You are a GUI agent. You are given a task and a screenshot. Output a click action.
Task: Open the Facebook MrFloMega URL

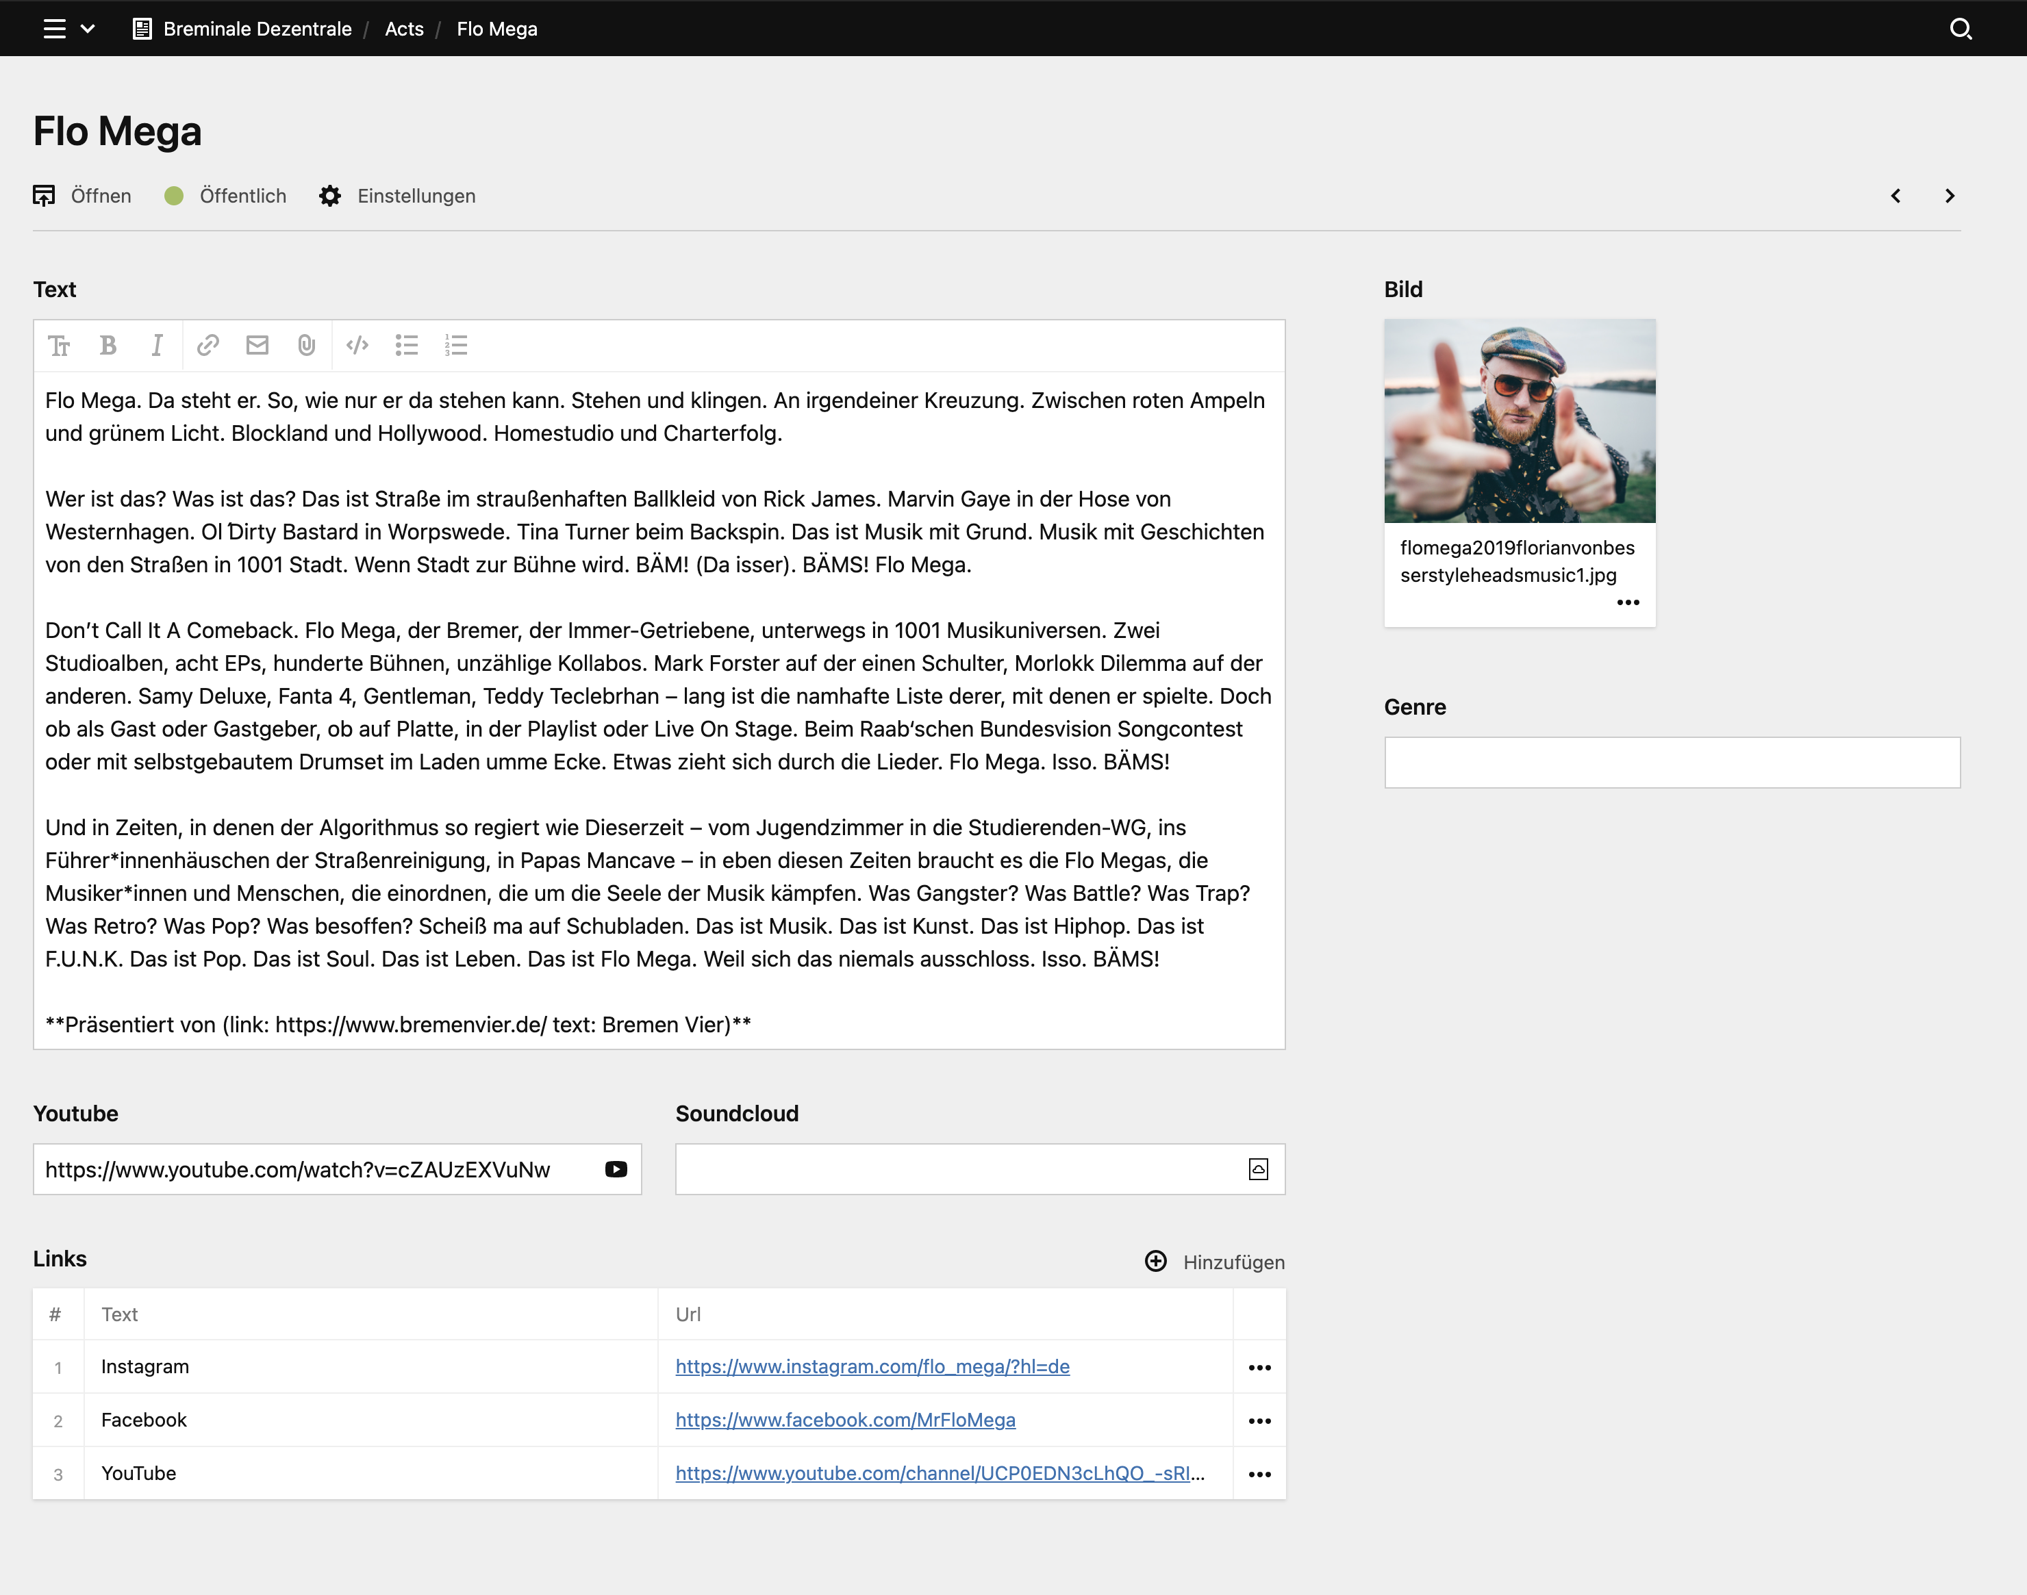[844, 1420]
